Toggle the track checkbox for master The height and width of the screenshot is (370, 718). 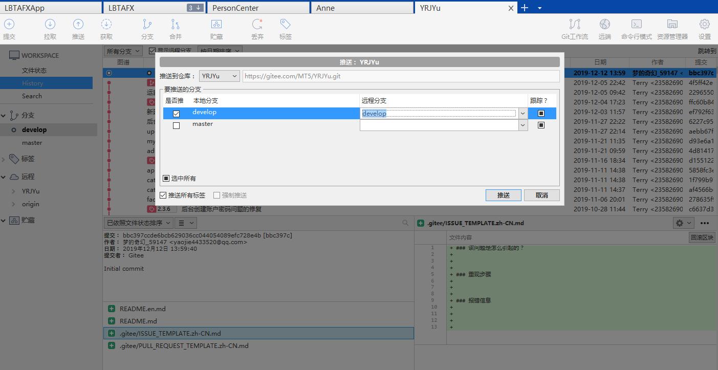click(541, 125)
